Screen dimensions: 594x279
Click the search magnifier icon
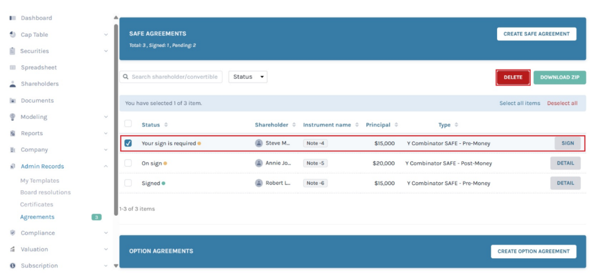pyautogui.click(x=125, y=77)
